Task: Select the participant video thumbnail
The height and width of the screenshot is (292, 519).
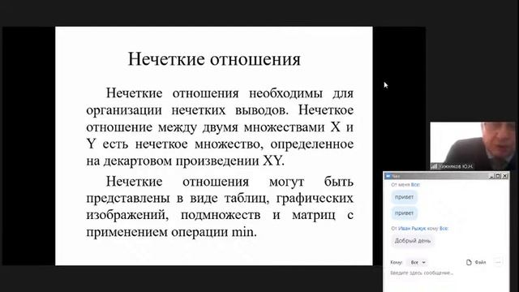Action: click(x=473, y=146)
